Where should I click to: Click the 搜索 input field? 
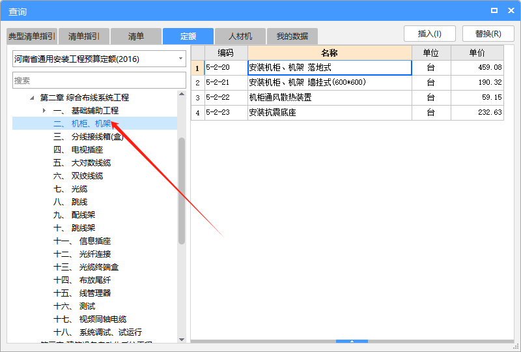coord(99,81)
